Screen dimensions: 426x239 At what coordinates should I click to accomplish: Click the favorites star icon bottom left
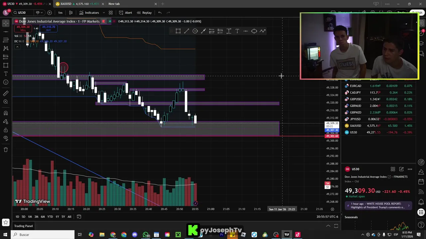click(6, 222)
